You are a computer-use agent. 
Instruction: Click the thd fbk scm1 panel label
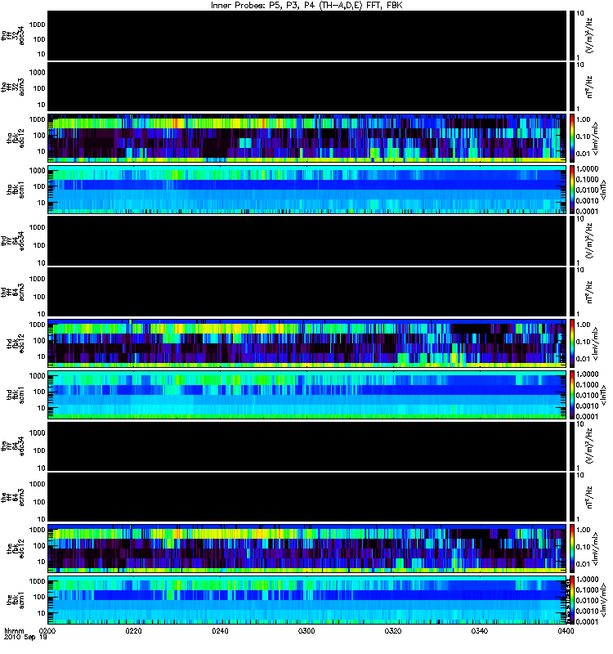[16, 395]
